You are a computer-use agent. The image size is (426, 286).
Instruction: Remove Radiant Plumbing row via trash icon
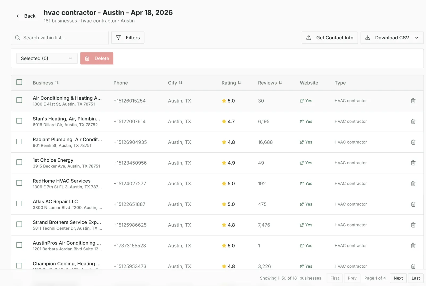(413, 142)
